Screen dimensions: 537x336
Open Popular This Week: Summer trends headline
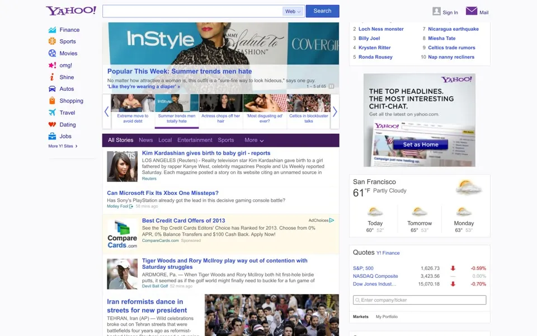pos(180,71)
